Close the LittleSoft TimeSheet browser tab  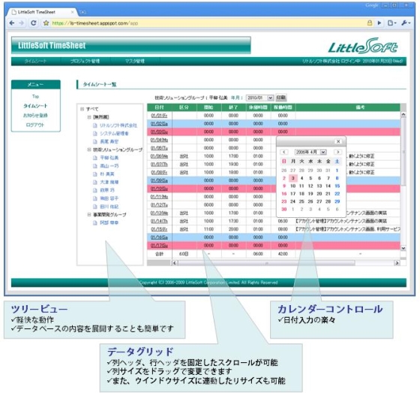click(x=72, y=12)
